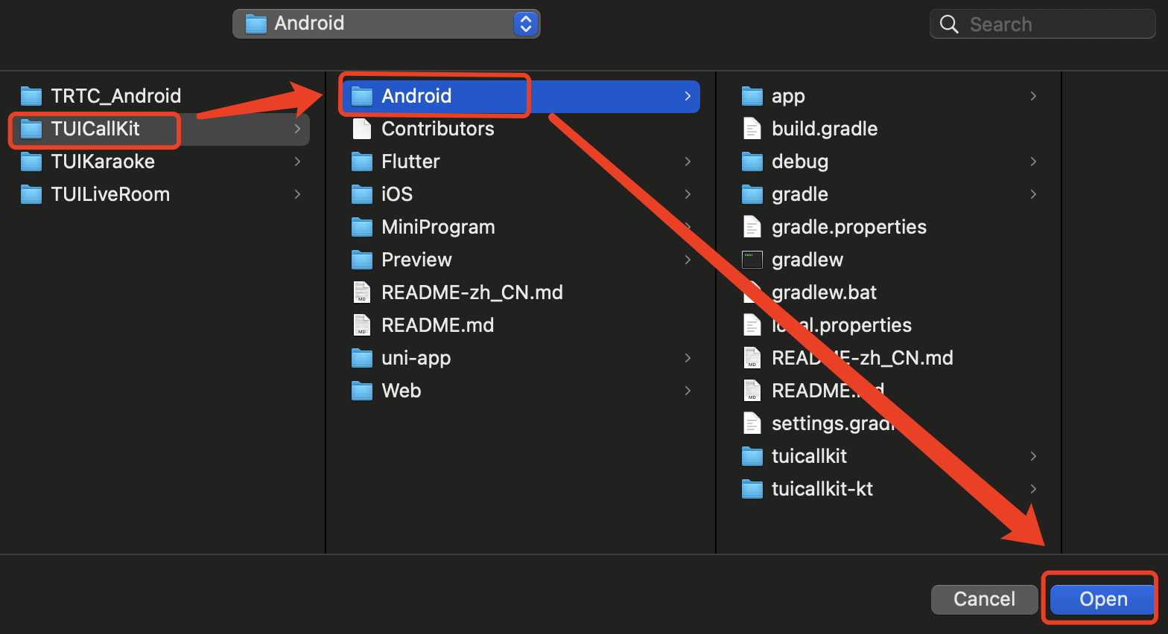This screenshot has width=1168, height=634.
Task: Click the debug folder icon
Action: pos(752,161)
